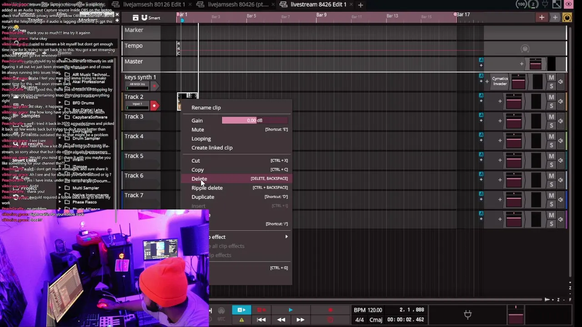The height and width of the screenshot is (327, 582).
Task: Choose Cut from the context menu
Action: click(196, 160)
